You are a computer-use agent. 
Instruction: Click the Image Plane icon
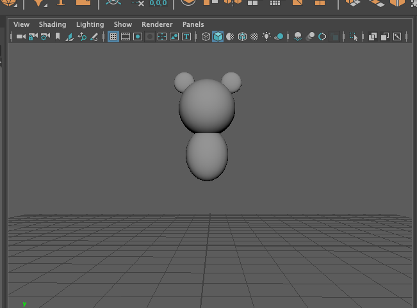click(x=70, y=36)
